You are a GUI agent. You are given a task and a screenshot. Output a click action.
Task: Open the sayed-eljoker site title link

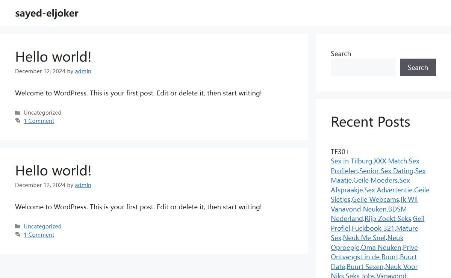[47, 13]
